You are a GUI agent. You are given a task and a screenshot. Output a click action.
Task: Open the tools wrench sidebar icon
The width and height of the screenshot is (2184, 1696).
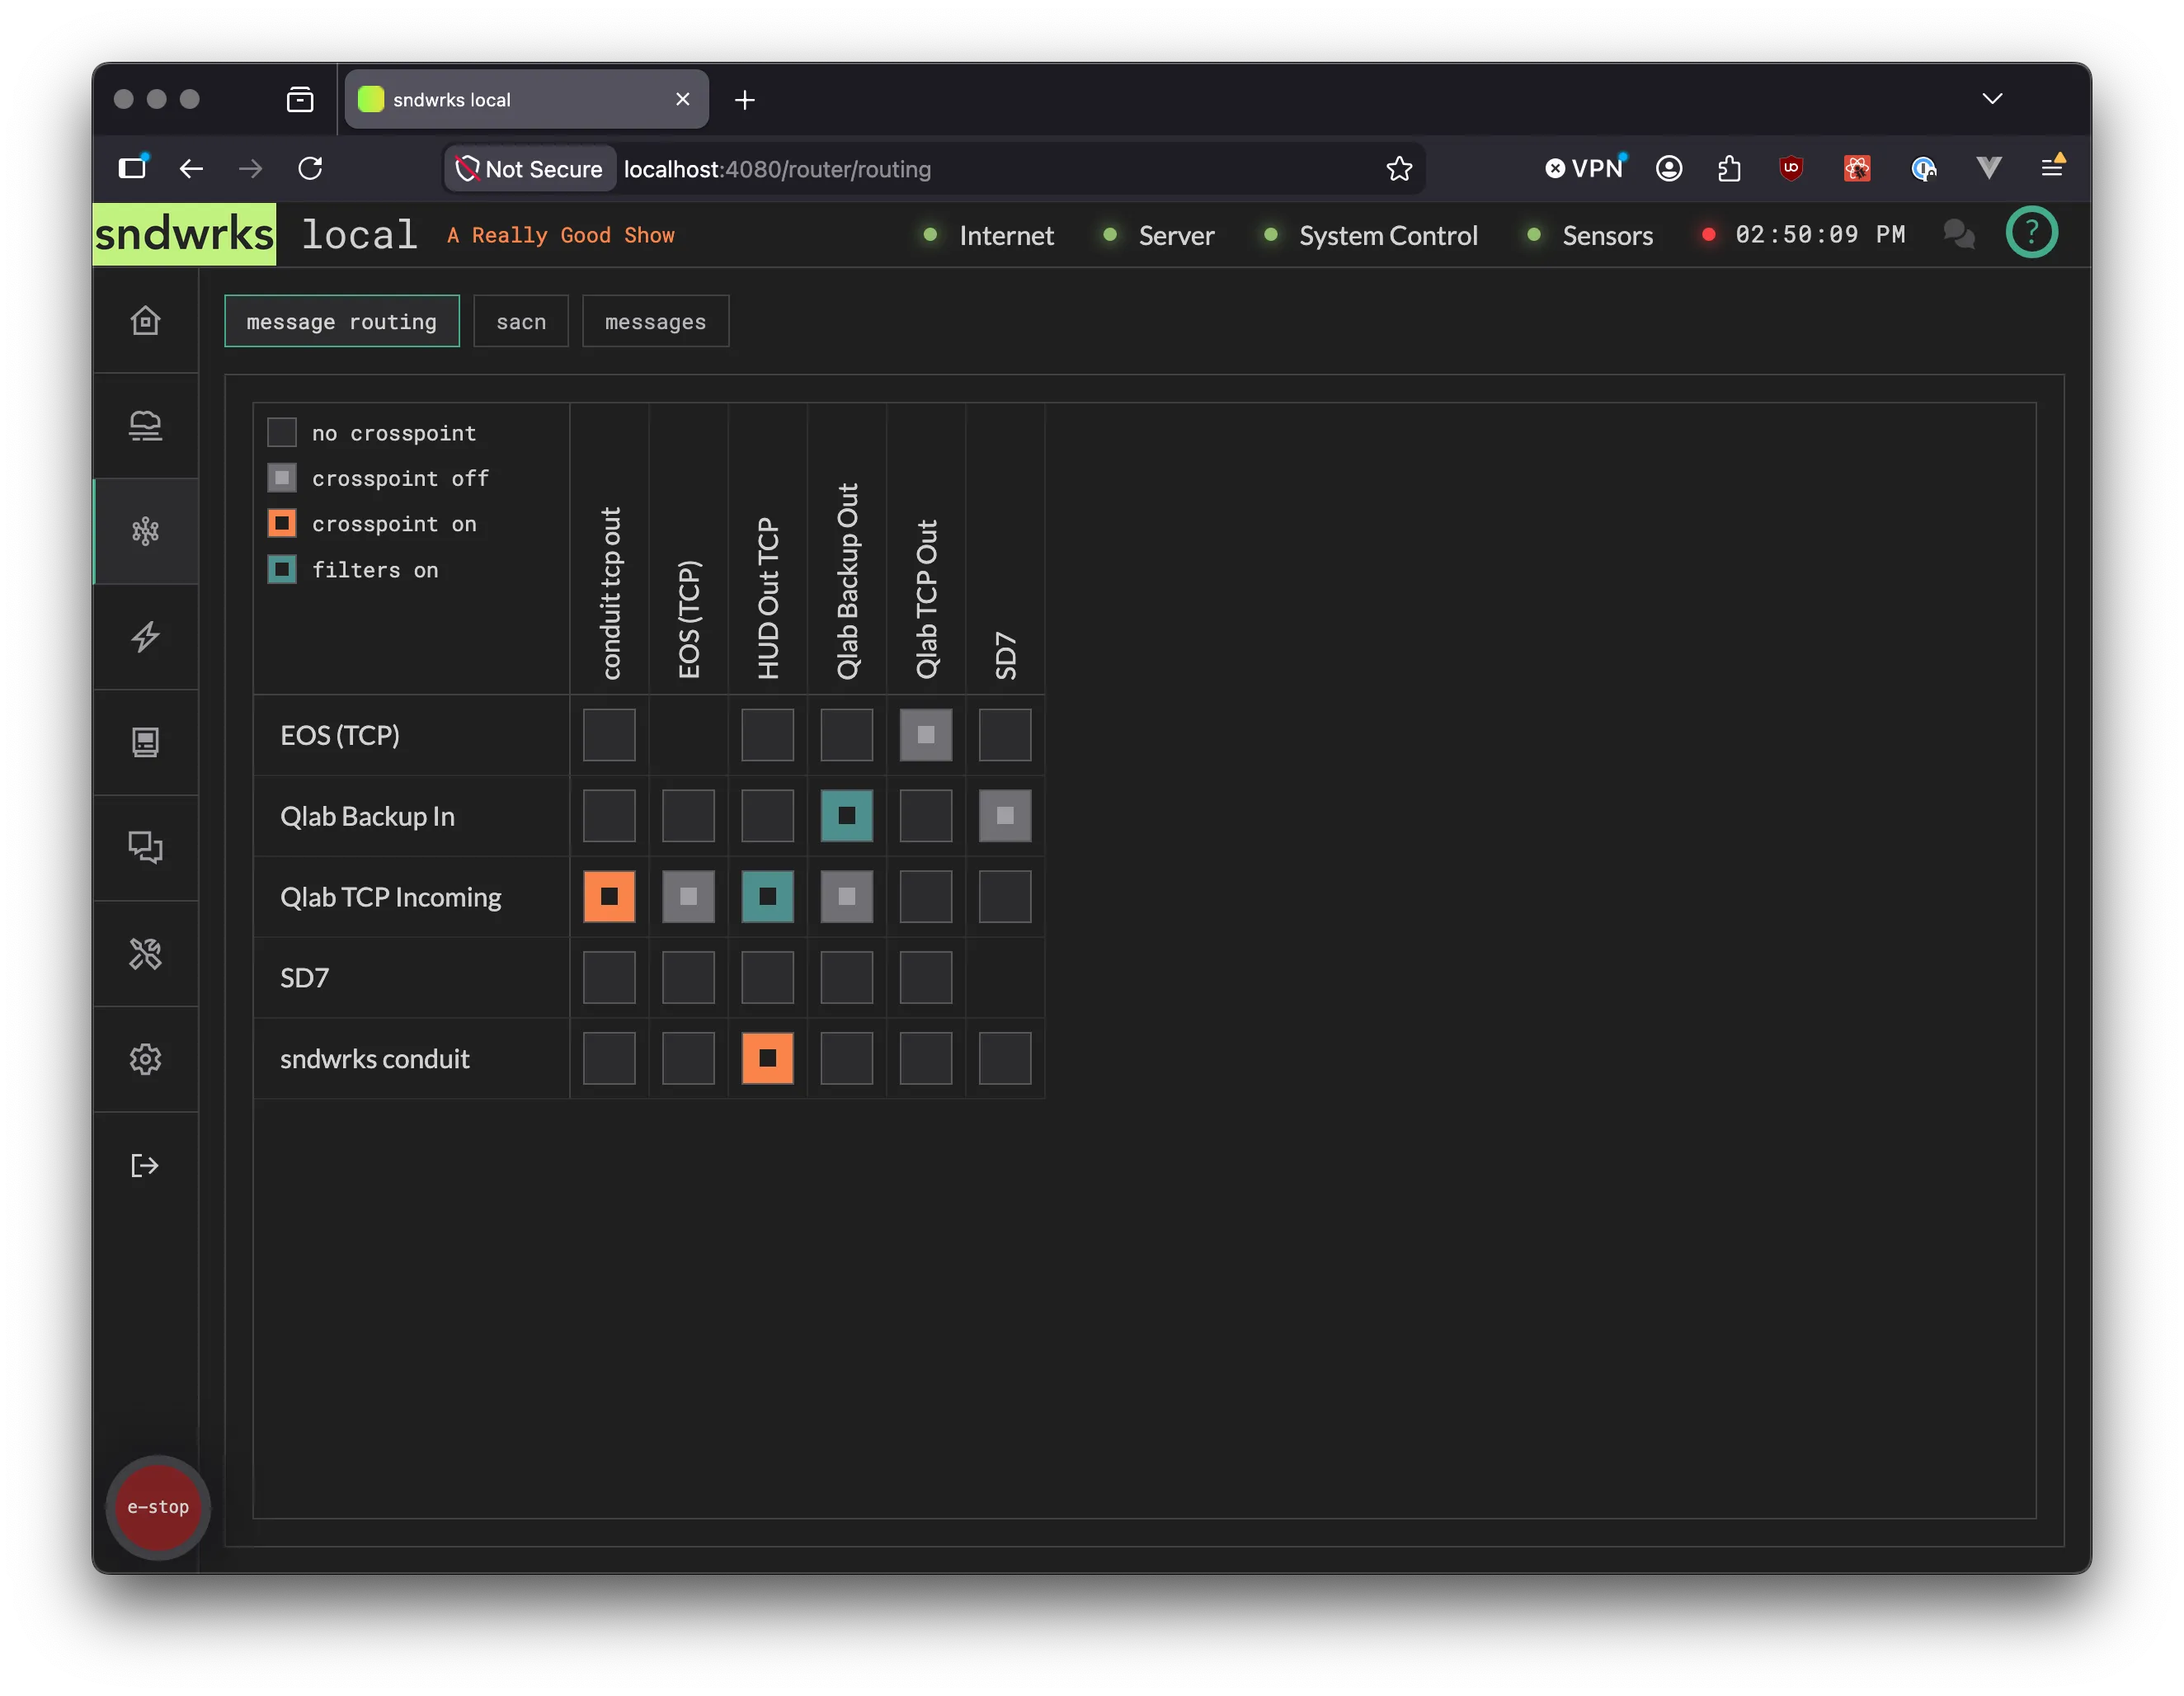(146, 954)
